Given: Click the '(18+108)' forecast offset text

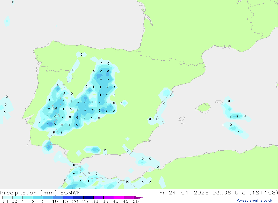Looking at the screenshot, I should tap(264, 192).
